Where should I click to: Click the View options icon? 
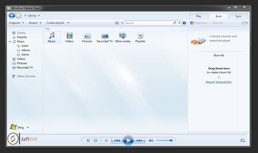tap(117, 23)
